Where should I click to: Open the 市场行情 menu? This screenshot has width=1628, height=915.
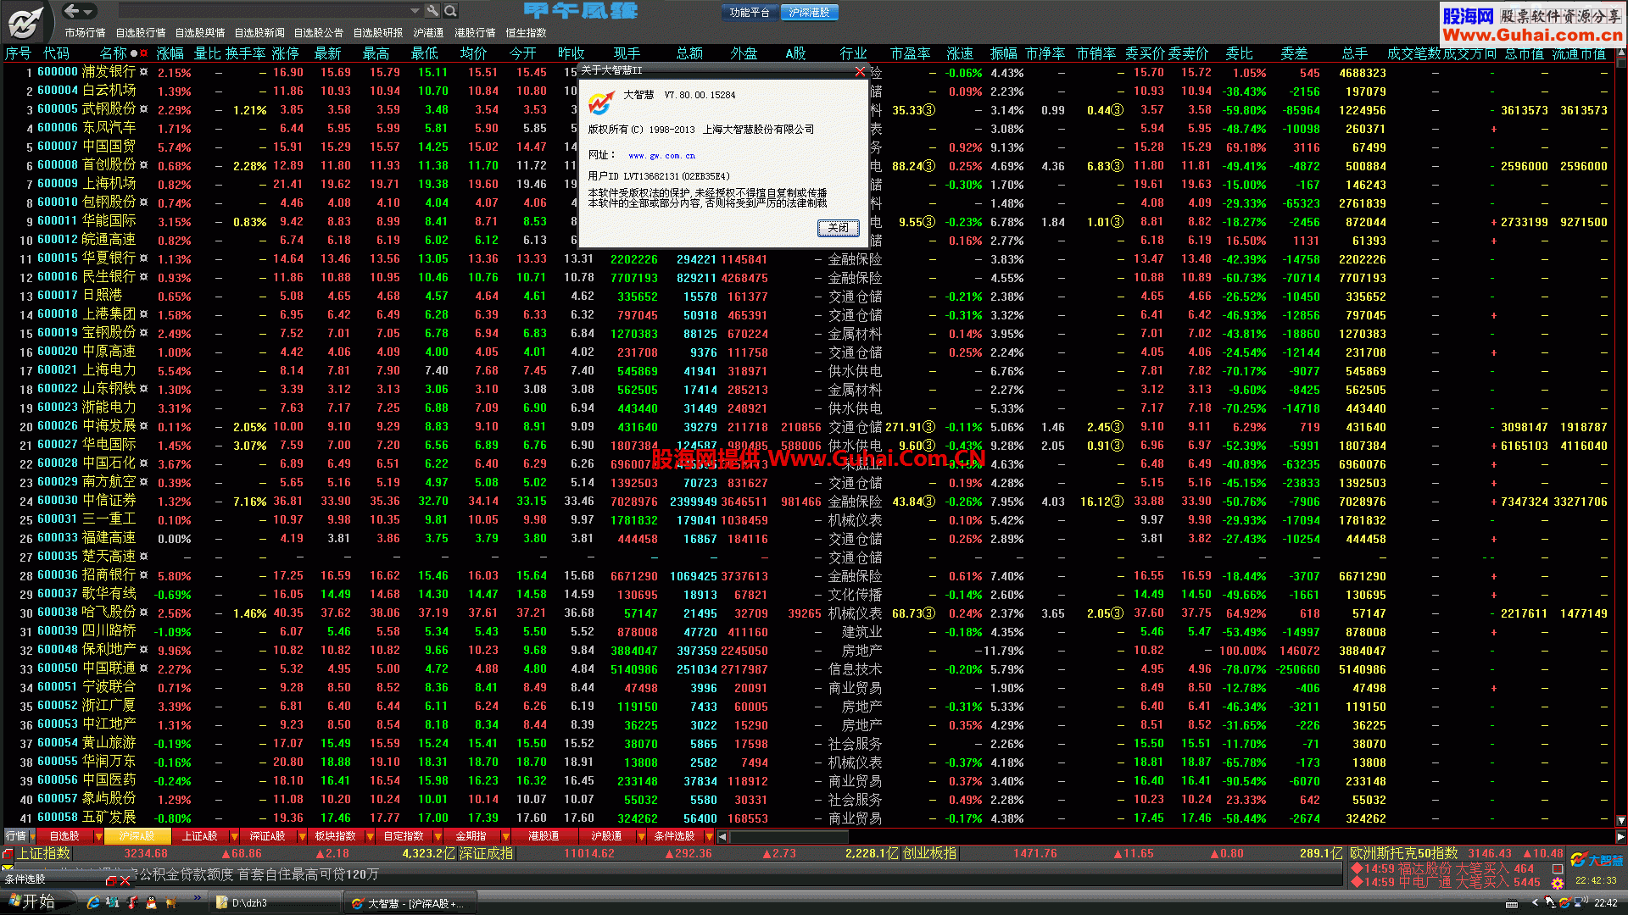click(85, 33)
